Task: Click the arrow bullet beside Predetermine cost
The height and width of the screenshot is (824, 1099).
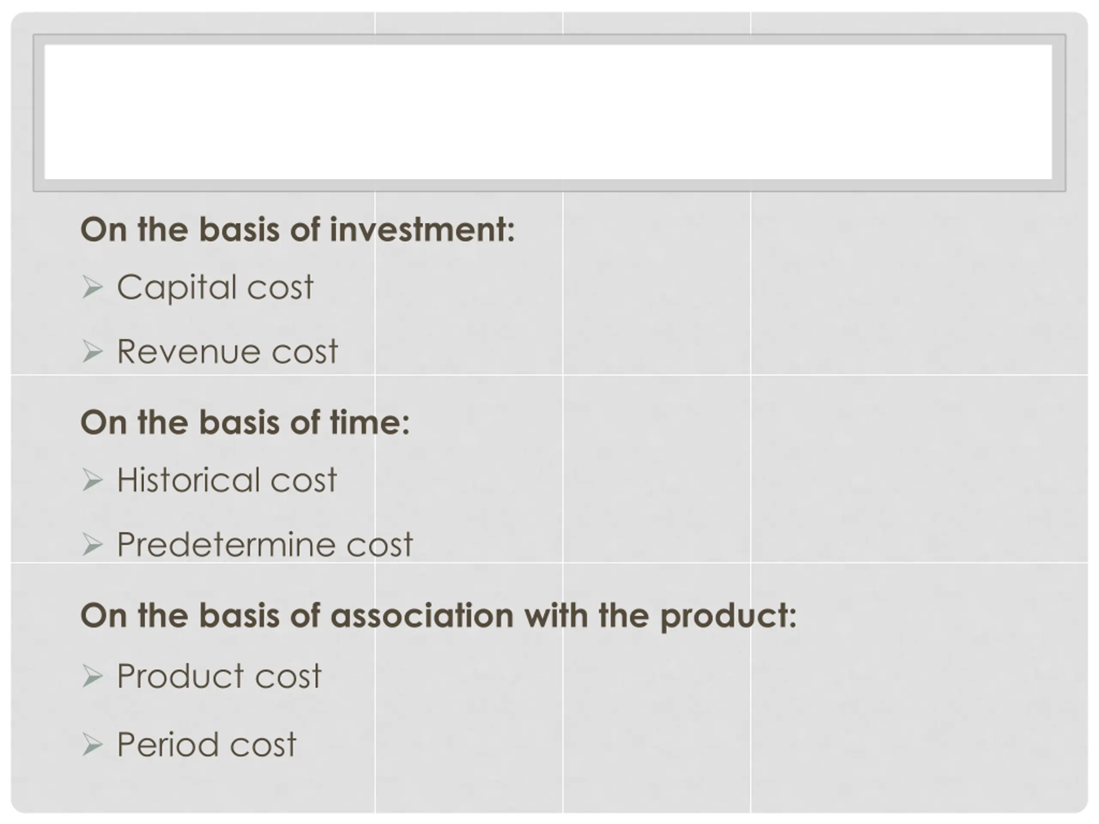Action: pyautogui.click(x=92, y=544)
